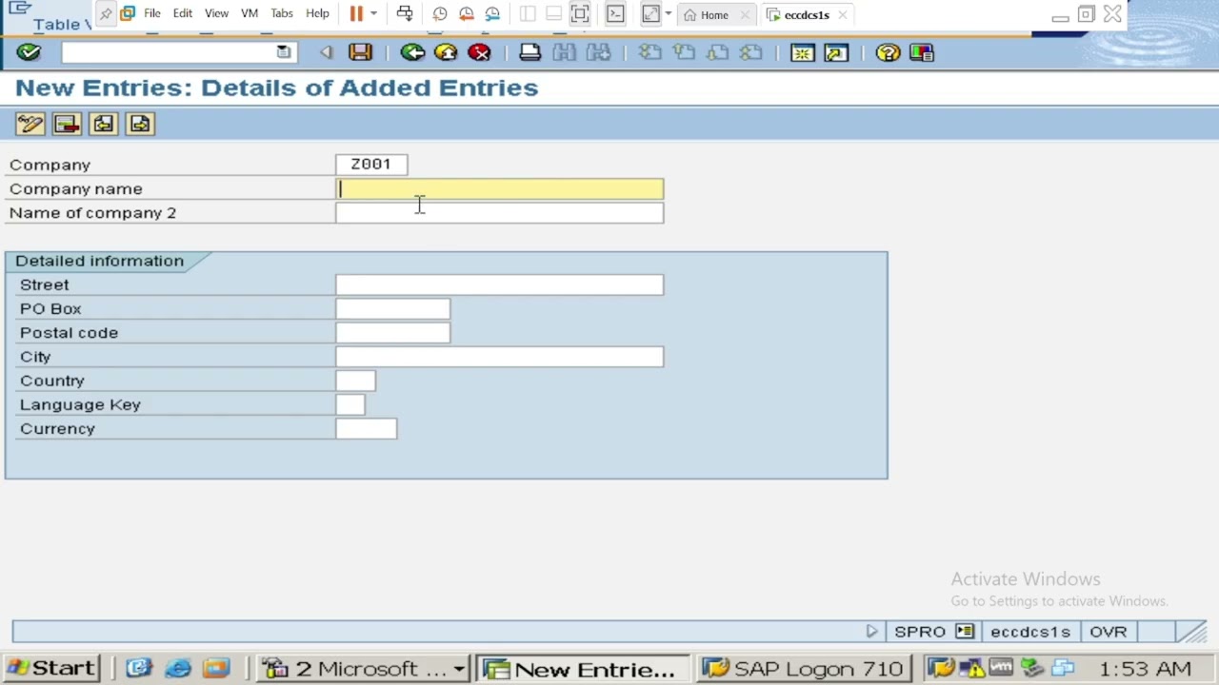Viewport: 1219px width, 685px height.
Task: Click the Generate shortcut icon
Action: (x=835, y=52)
